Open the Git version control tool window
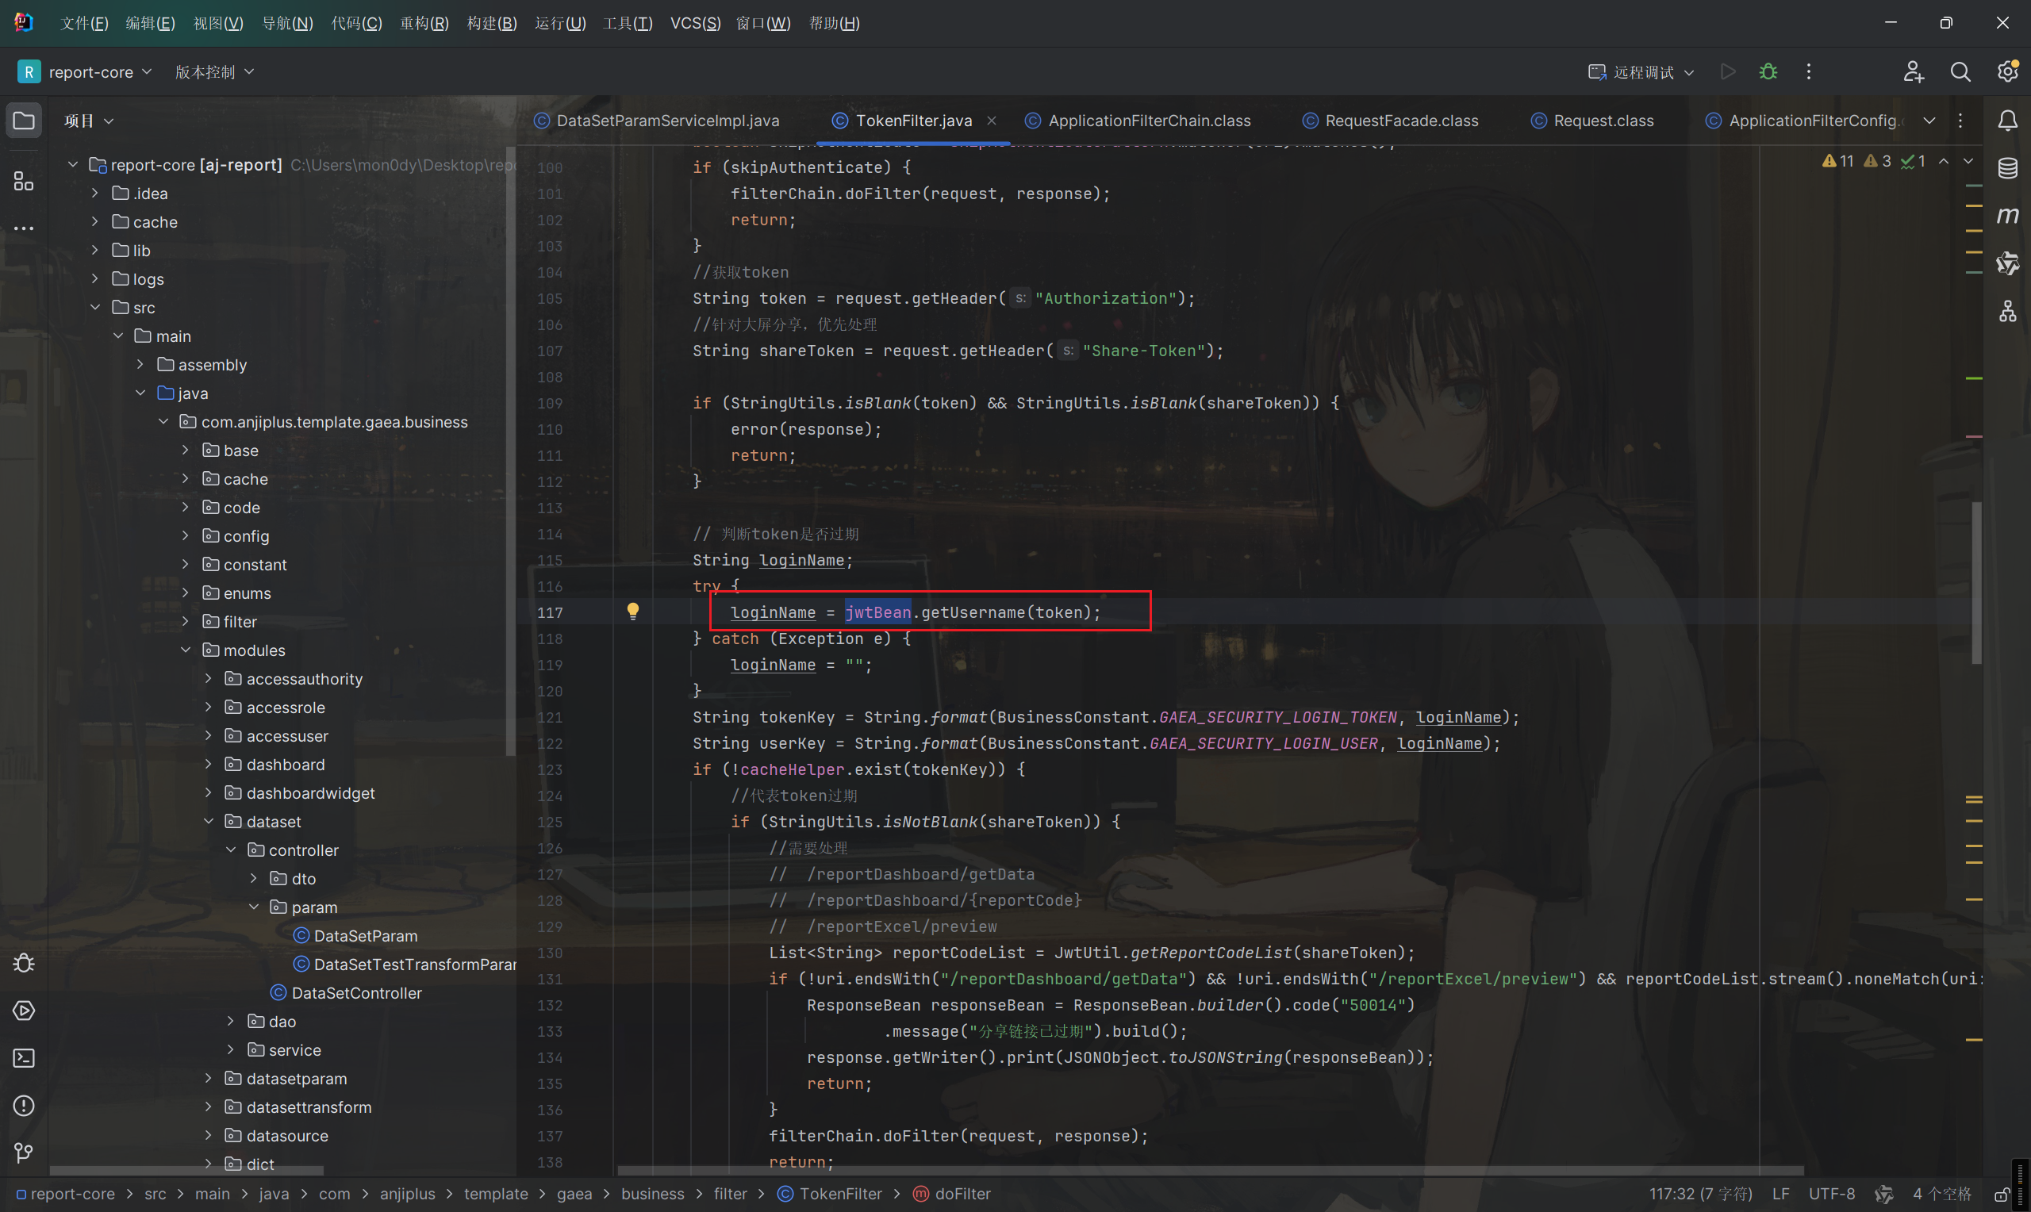Image resolution: width=2031 pixels, height=1212 pixels. (x=24, y=1153)
